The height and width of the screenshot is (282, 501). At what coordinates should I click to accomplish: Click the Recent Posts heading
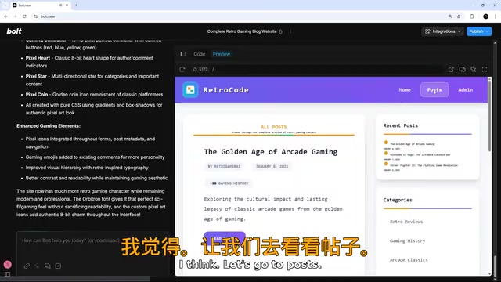point(400,125)
